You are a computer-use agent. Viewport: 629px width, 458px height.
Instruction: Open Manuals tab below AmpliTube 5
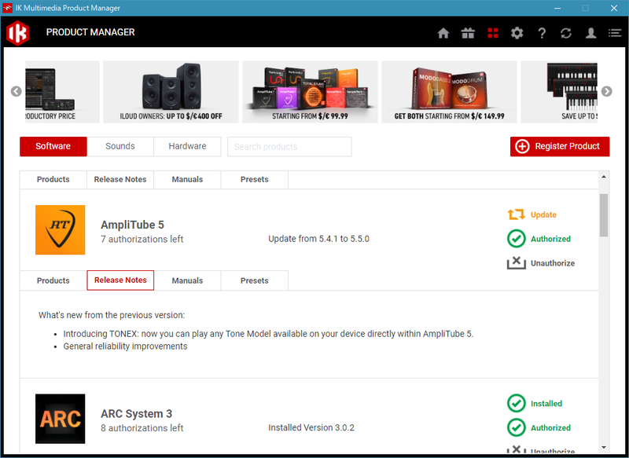187,280
